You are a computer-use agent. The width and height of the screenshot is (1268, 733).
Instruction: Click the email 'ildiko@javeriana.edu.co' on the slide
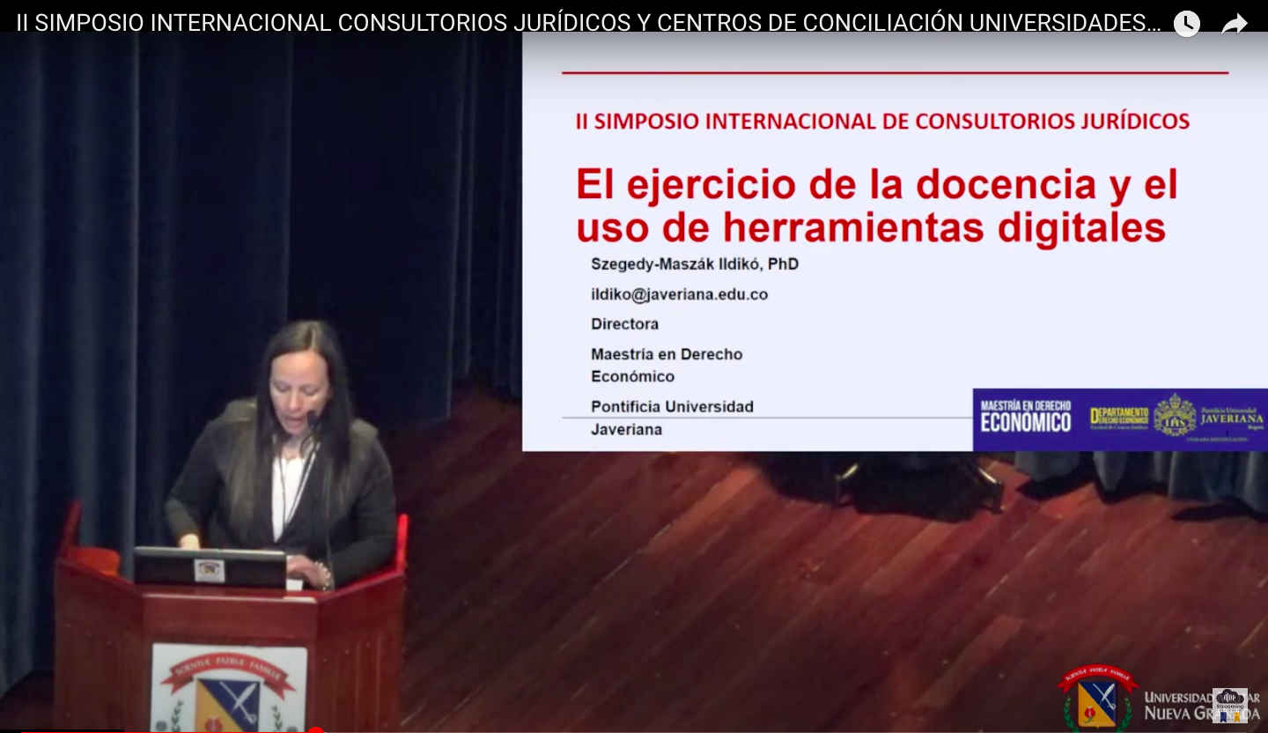pos(679,294)
